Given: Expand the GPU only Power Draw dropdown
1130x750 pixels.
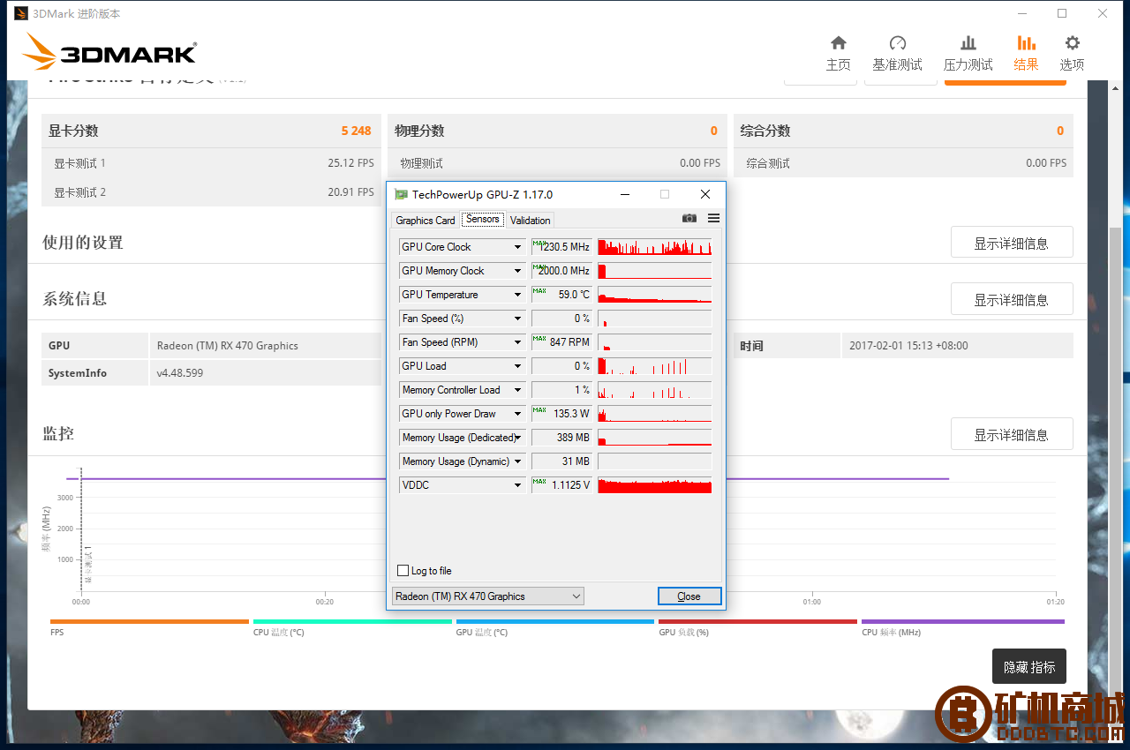Looking at the screenshot, I should pyautogui.click(x=517, y=414).
